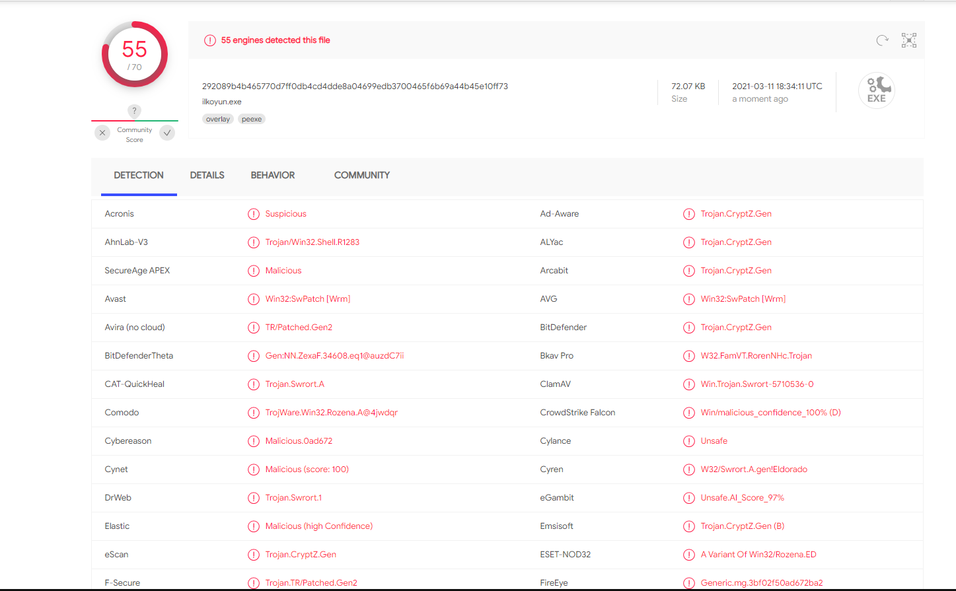Click the warning icon in AVG row
Screen dimensions: 956x591
click(x=689, y=299)
